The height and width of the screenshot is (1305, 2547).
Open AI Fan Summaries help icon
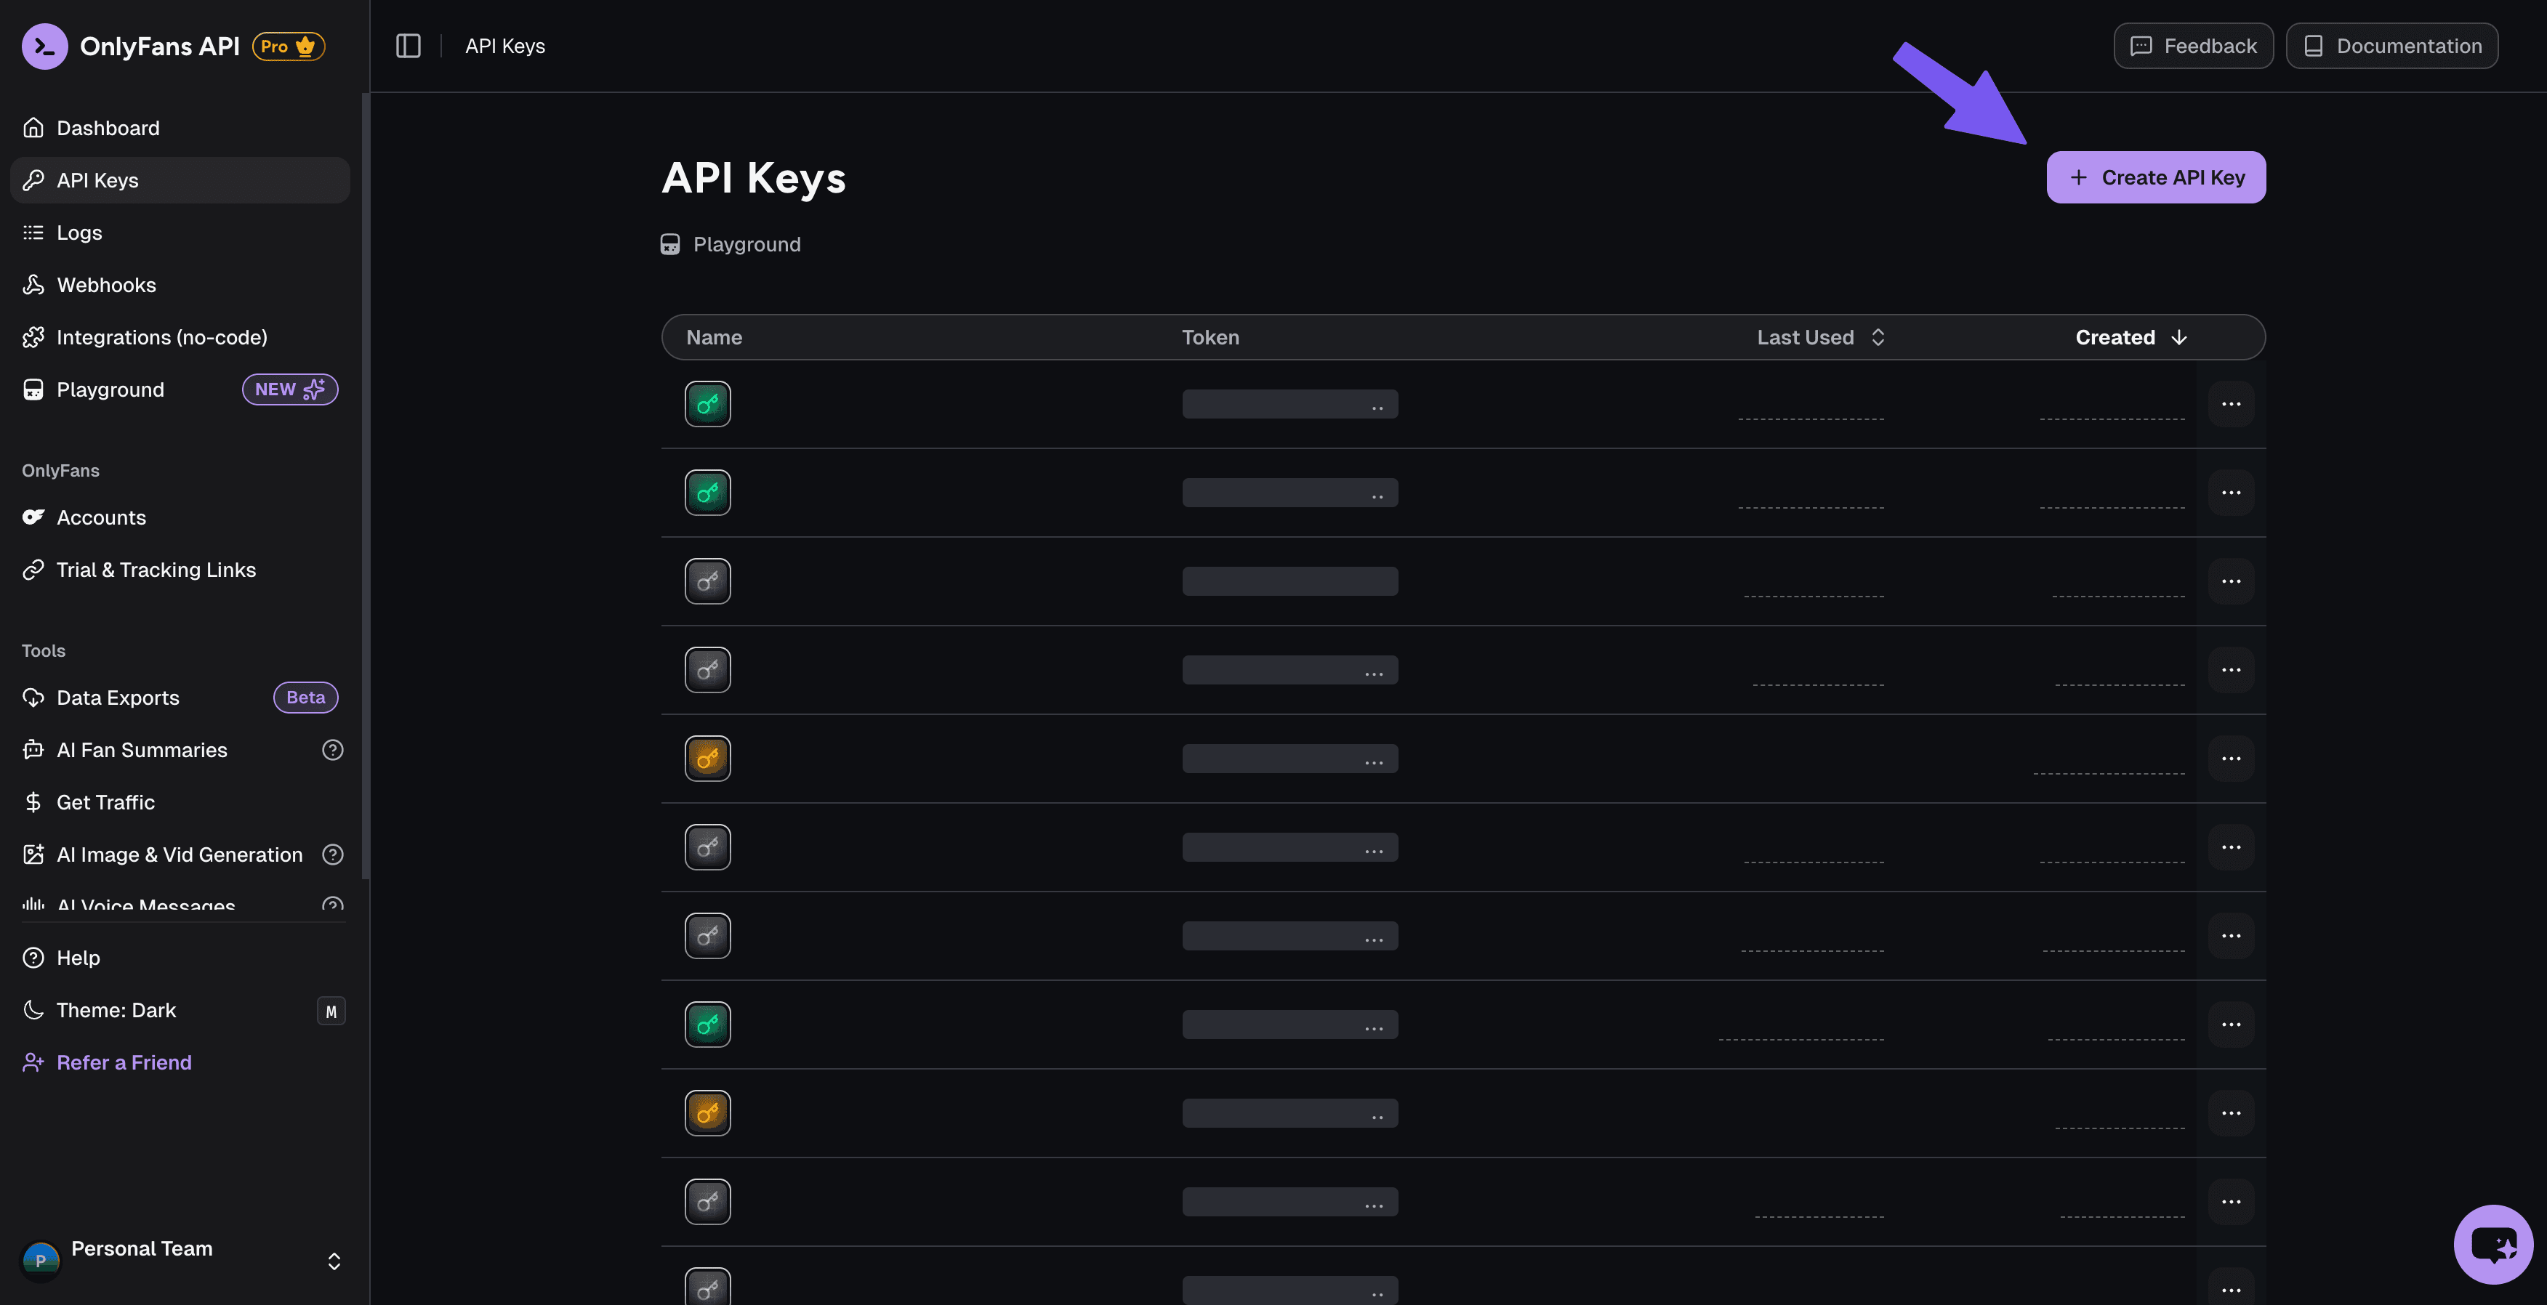point(332,749)
